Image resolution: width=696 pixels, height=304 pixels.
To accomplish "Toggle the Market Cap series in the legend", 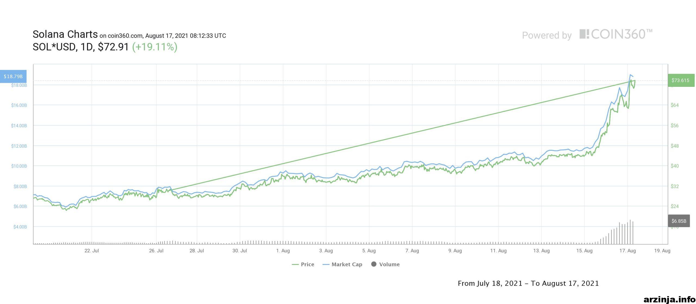I will [342, 264].
